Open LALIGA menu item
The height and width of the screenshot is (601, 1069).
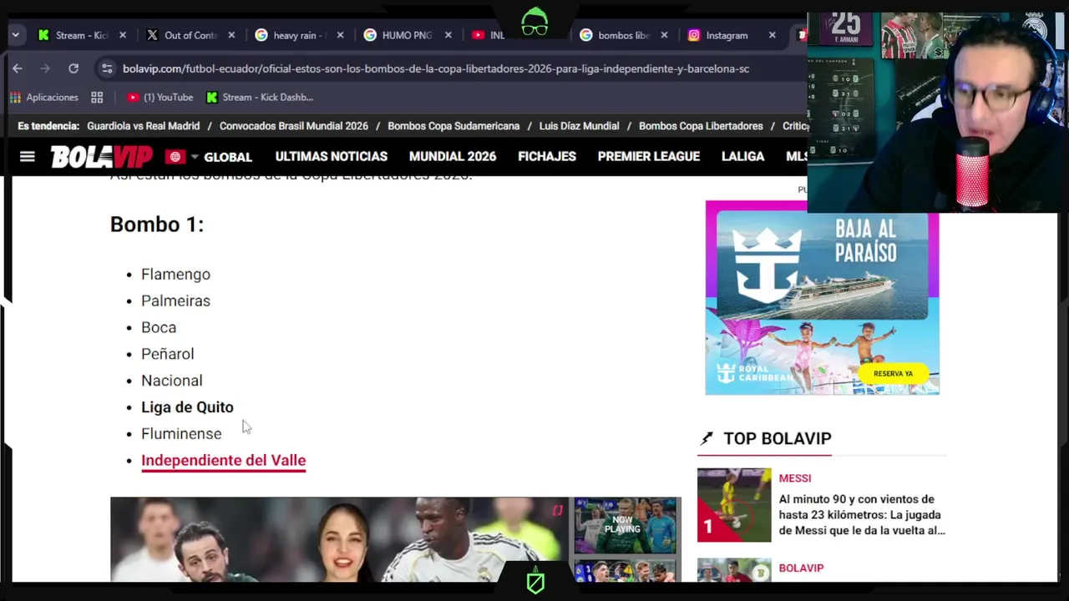click(742, 156)
